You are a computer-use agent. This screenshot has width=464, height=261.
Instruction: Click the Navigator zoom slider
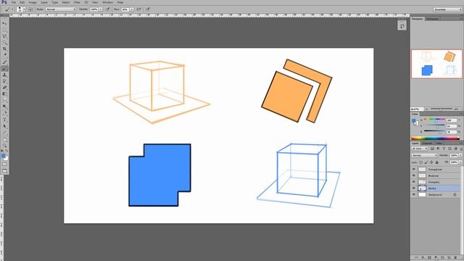[442, 109]
